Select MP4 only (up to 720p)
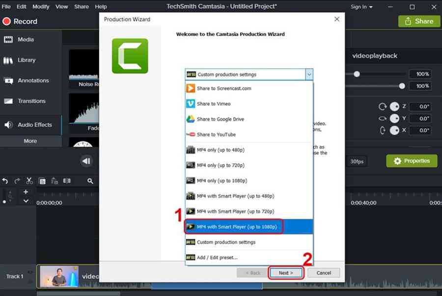 pyautogui.click(x=249, y=165)
